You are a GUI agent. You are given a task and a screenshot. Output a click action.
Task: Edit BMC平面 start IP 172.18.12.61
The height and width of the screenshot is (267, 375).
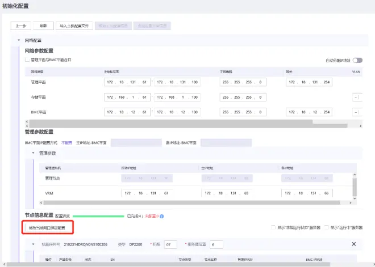click(x=127, y=112)
